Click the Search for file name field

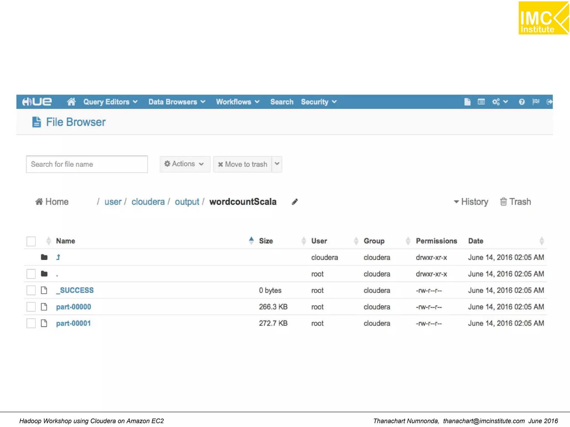(x=87, y=164)
